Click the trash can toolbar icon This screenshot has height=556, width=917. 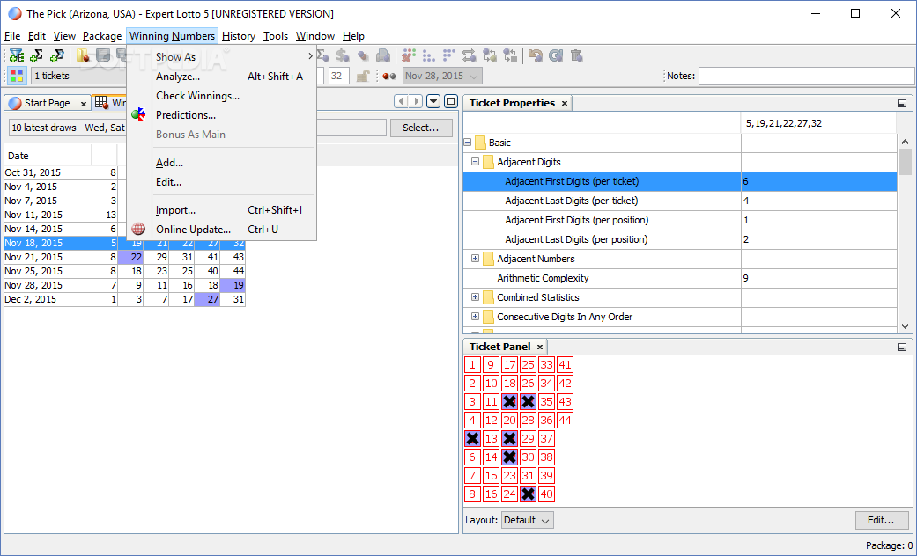(576, 56)
